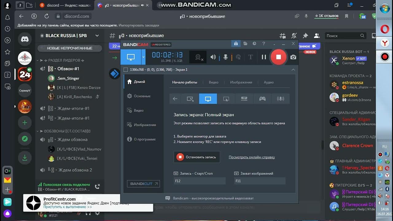Click the F11 image capture hotkey field
Screen dimensions: 393x221
tap(260, 181)
